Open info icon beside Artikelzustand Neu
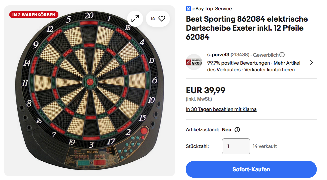This screenshot has width=327, height=180. click(237, 130)
